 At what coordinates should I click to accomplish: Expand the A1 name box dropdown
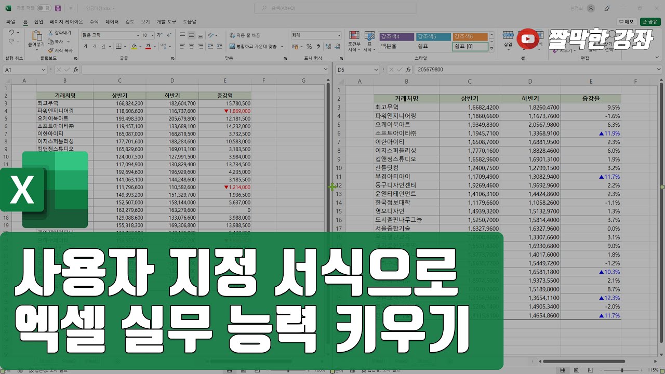44,69
